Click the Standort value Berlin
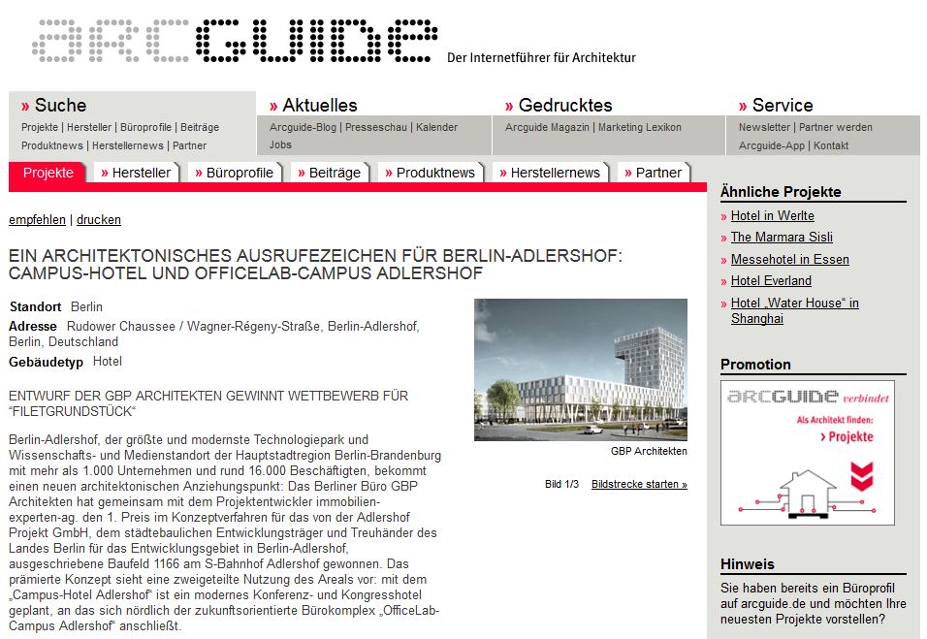Viewport: 927px width, 639px height. (86, 306)
